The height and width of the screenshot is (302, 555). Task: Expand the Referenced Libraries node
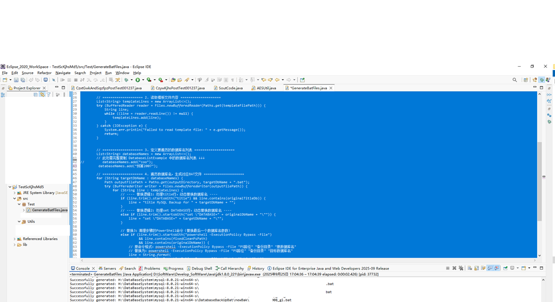pos(15,239)
